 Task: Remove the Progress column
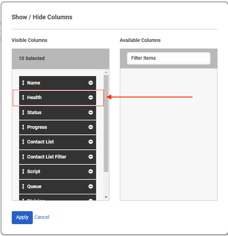pos(91,127)
